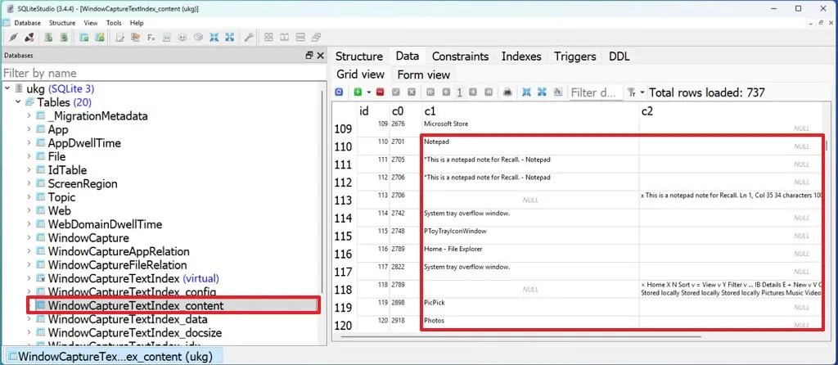Select the 'Home - File Explorer' cell
This screenshot has height=365, width=838.
pyautogui.click(x=530, y=254)
